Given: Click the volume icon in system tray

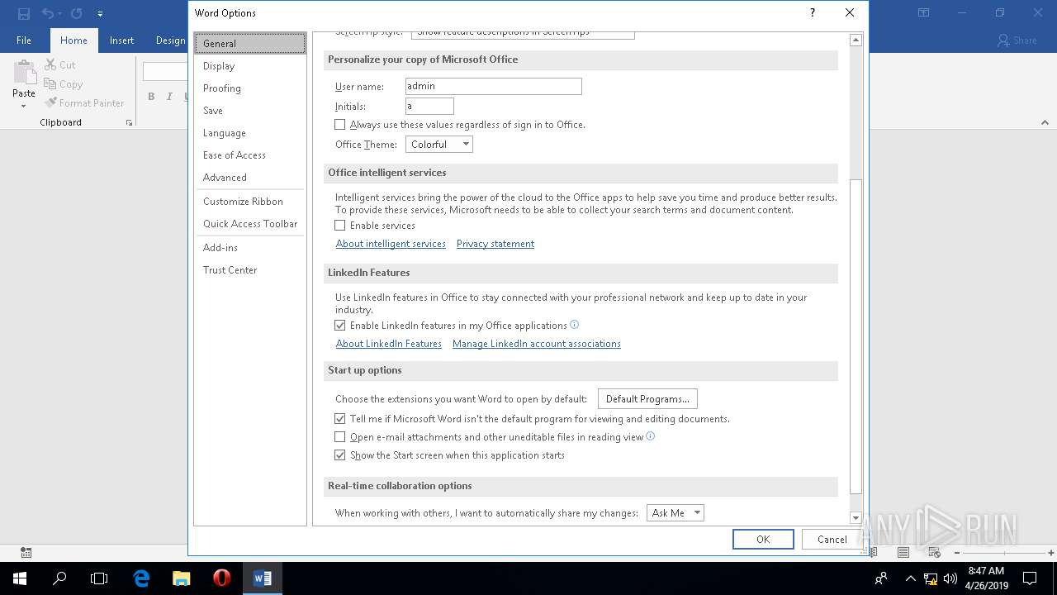Looking at the screenshot, I should 950,578.
